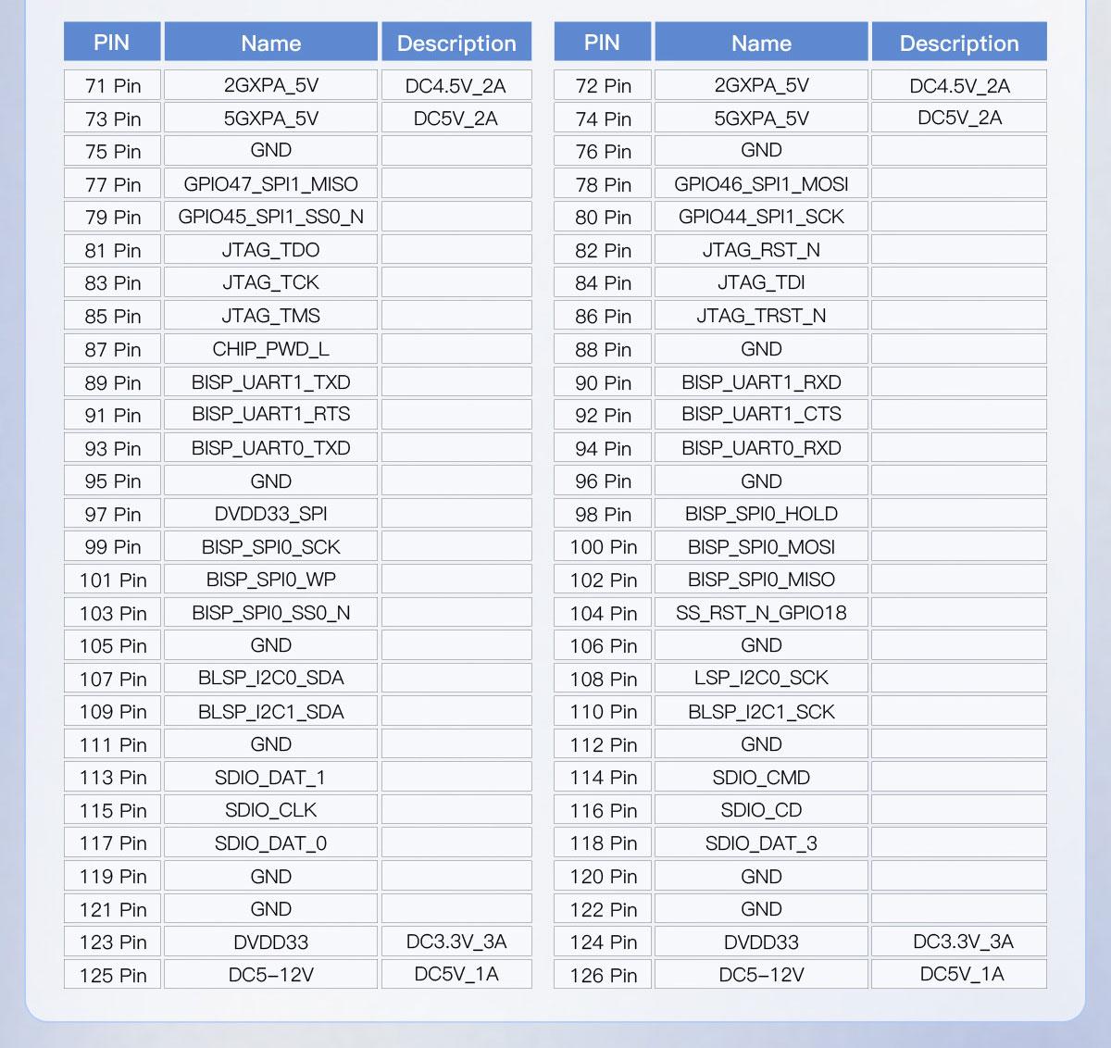The width and height of the screenshot is (1111, 1048).
Task: Click BISP_UART1_TXD in the table
Action: [x=270, y=382]
